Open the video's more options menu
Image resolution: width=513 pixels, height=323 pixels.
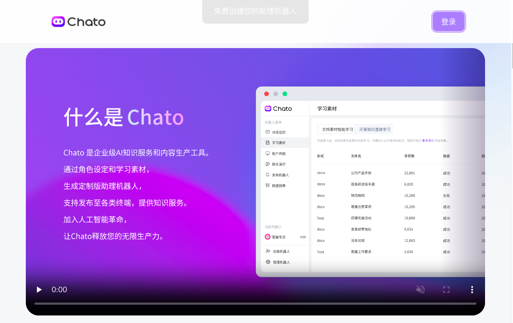point(472,290)
